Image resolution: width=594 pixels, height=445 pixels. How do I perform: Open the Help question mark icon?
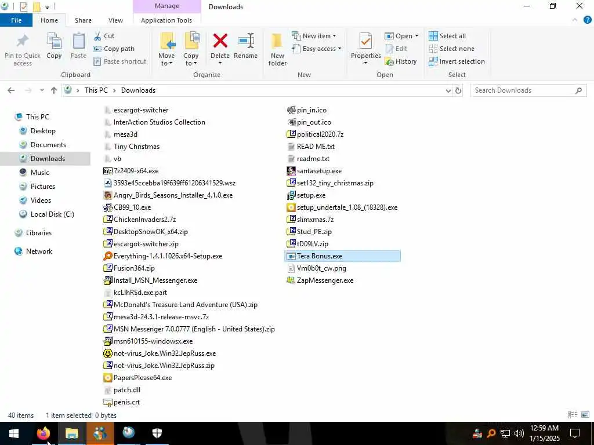click(587, 20)
